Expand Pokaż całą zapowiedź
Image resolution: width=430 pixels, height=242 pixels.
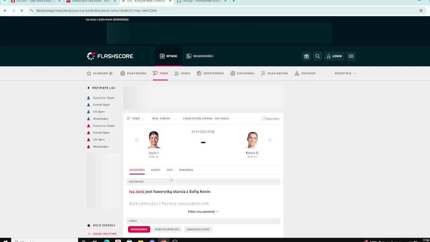tap(203, 211)
